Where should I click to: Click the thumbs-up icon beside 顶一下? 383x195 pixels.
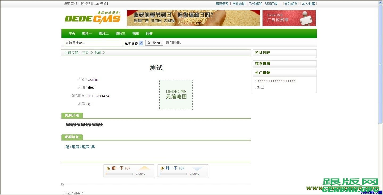pos(108,168)
